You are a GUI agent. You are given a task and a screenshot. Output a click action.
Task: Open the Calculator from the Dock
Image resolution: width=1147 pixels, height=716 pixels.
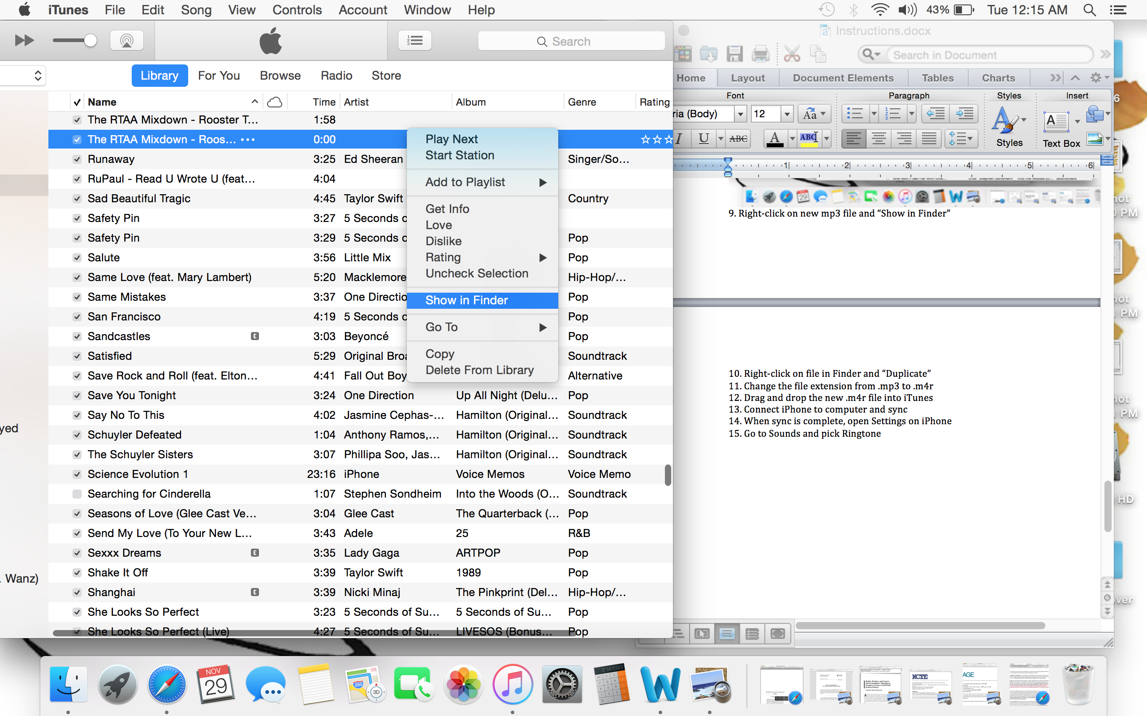pyautogui.click(x=611, y=684)
